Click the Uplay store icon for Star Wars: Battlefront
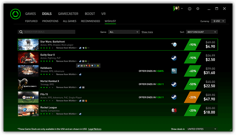The height and width of the screenshot is (135, 236). (x=174, y=44)
